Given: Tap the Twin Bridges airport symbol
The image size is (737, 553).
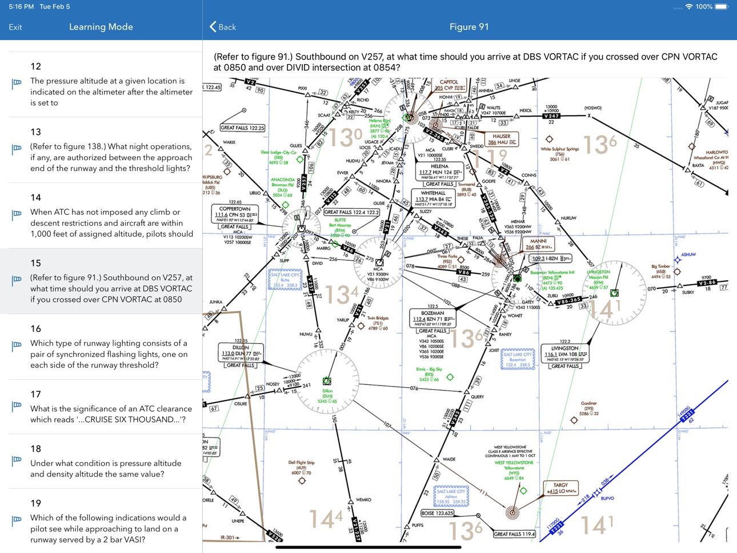Looking at the screenshot, I should point(361,326).
